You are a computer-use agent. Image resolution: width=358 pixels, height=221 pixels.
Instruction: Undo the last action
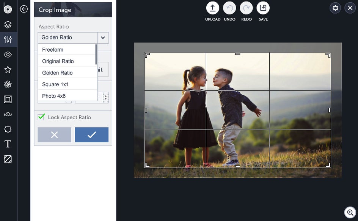point(229,8)
